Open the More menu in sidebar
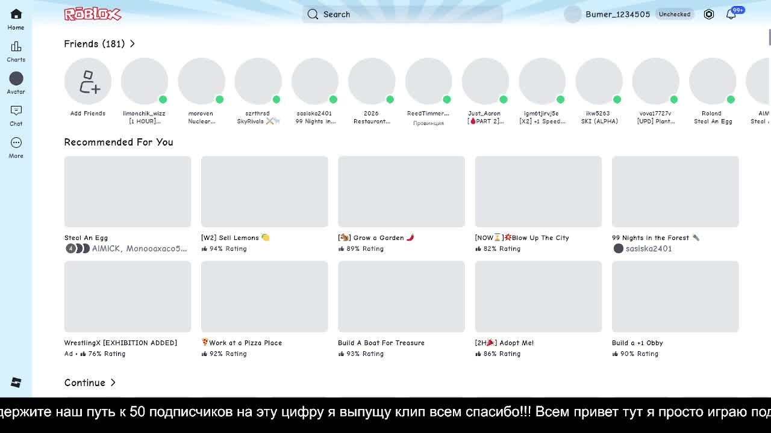Image resolution: width=771 pixels, height=433 pixels. pyautogui.click(x=16, y=148)
